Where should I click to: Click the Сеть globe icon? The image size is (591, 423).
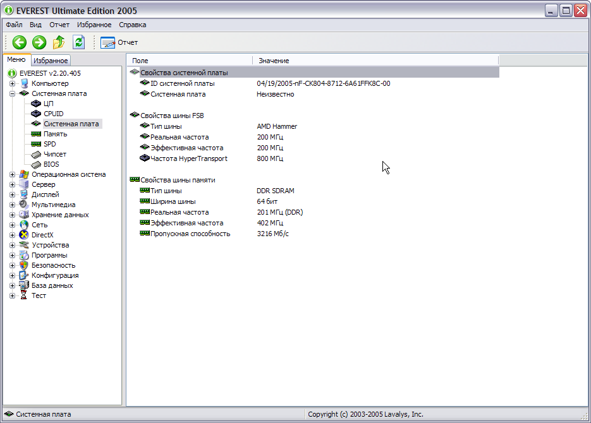pos(24,225)
